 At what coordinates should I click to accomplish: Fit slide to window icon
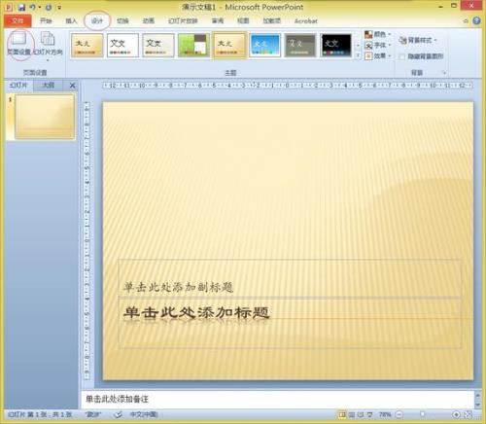coord(468,414)
